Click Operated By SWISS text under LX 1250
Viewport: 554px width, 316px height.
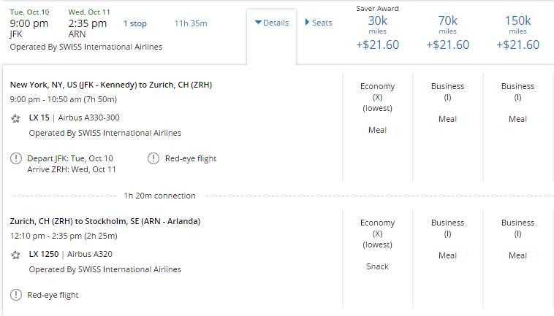click(105, 269)
